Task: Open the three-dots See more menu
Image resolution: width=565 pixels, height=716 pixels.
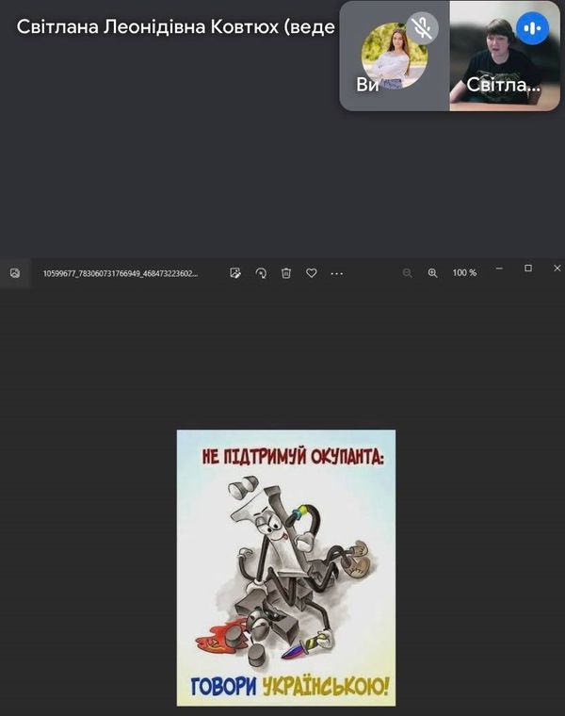Action: [337, 273]
